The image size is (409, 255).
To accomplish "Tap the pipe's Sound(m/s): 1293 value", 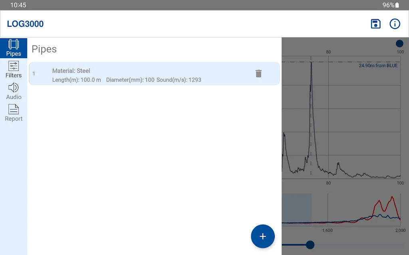I will point(179,80).
